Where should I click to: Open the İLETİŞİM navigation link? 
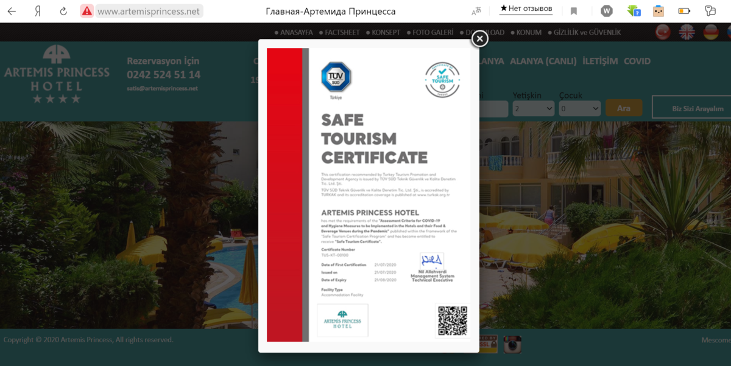click(x=600, y=61)
